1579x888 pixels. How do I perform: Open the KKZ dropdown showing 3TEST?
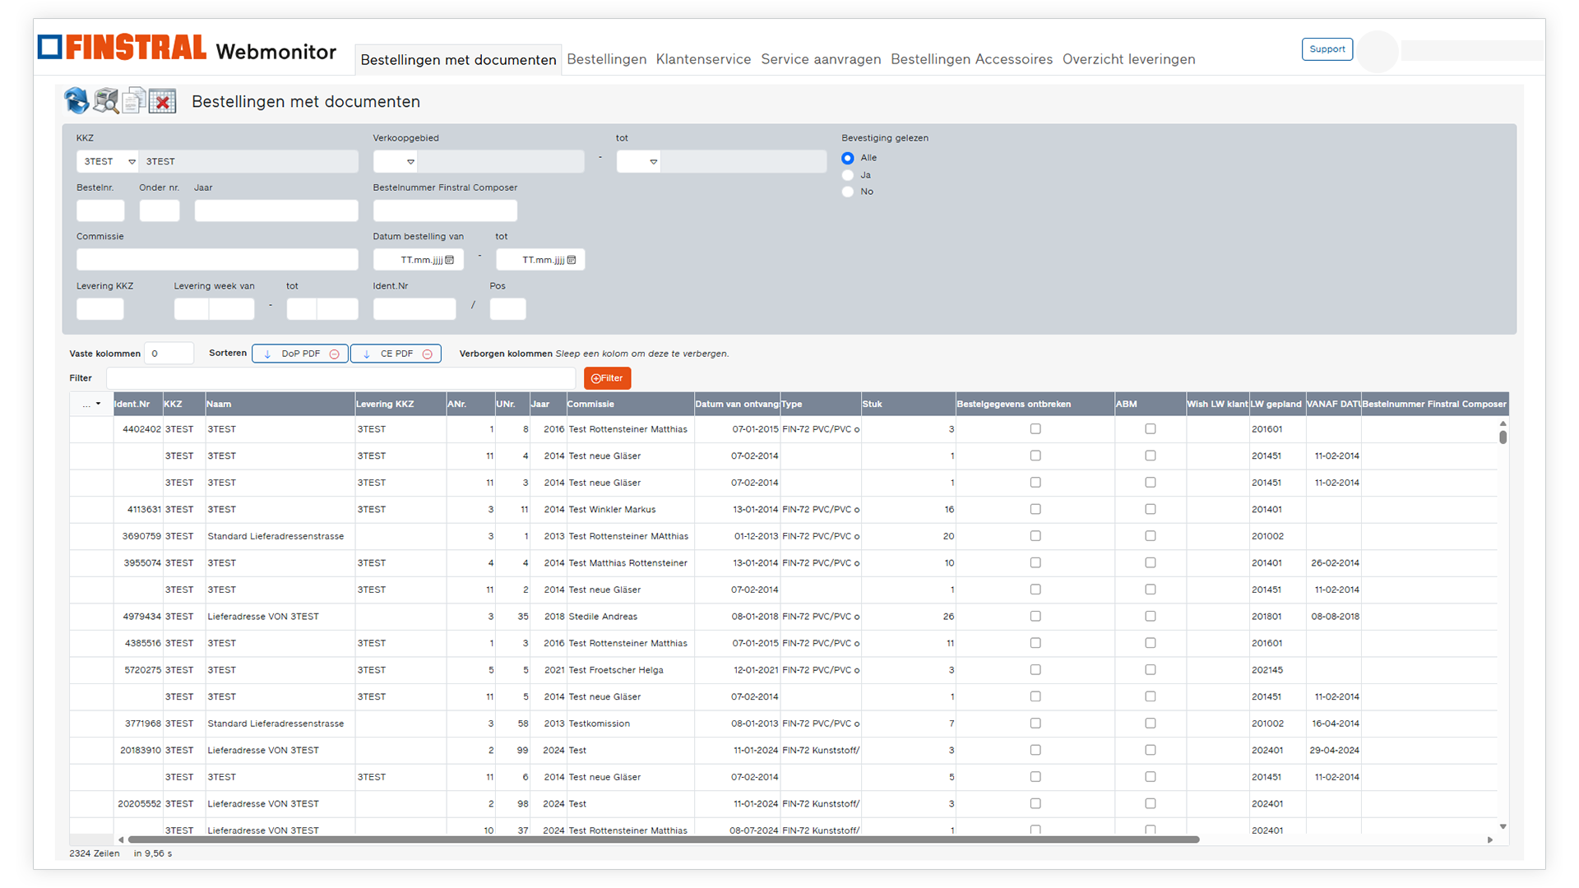tap(108, 161)
